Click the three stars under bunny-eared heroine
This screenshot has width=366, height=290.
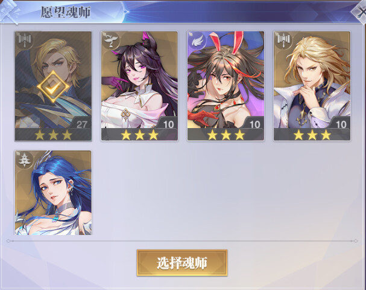(226, 135)
